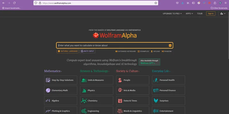Open the Science & Technology section heading
The image size is (229, 114).
tap(94, 71)
